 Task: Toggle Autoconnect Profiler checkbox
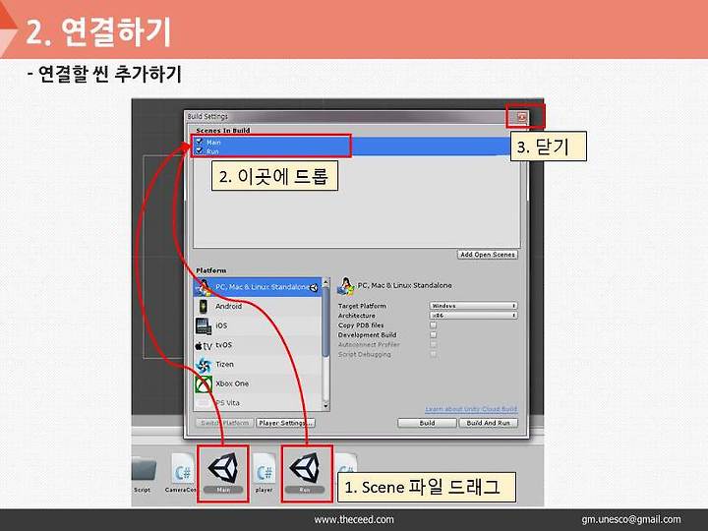coord(434,344)
